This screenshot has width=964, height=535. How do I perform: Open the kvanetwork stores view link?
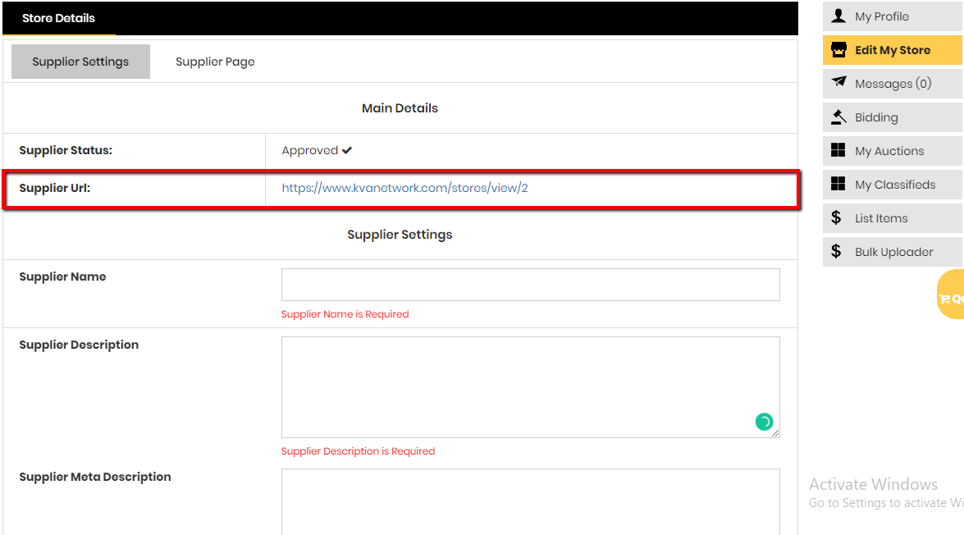(404, 188)
